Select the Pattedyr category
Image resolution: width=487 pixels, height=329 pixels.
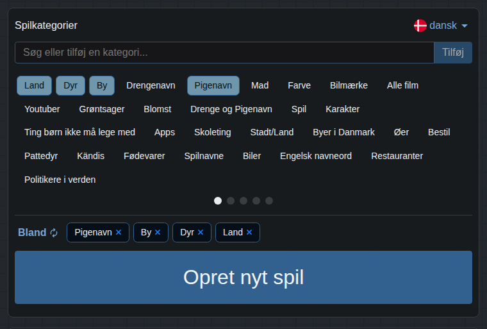click(41, 156)
